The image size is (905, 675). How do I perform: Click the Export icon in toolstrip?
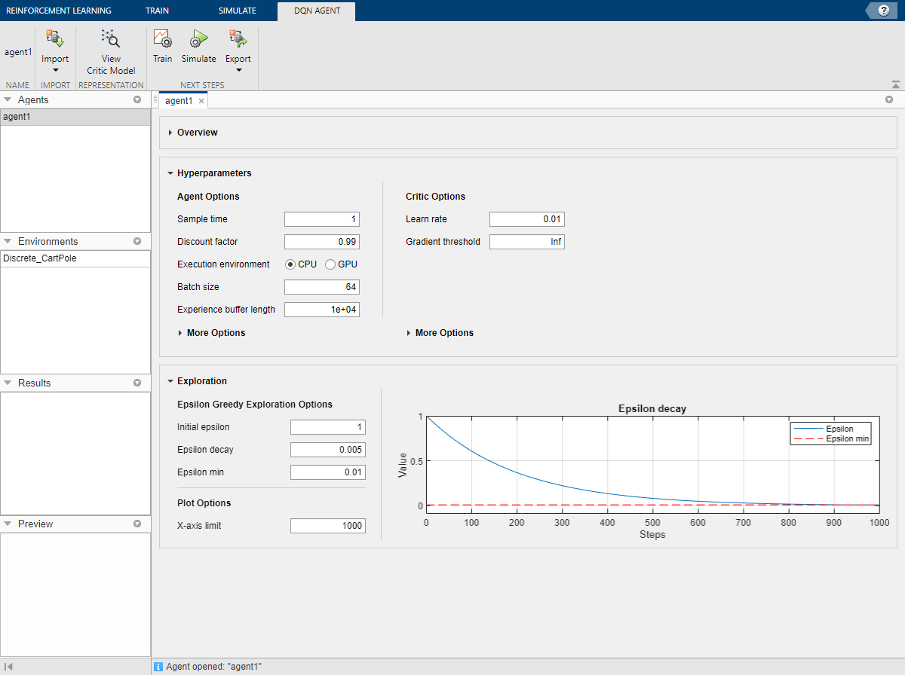point(238,39)
